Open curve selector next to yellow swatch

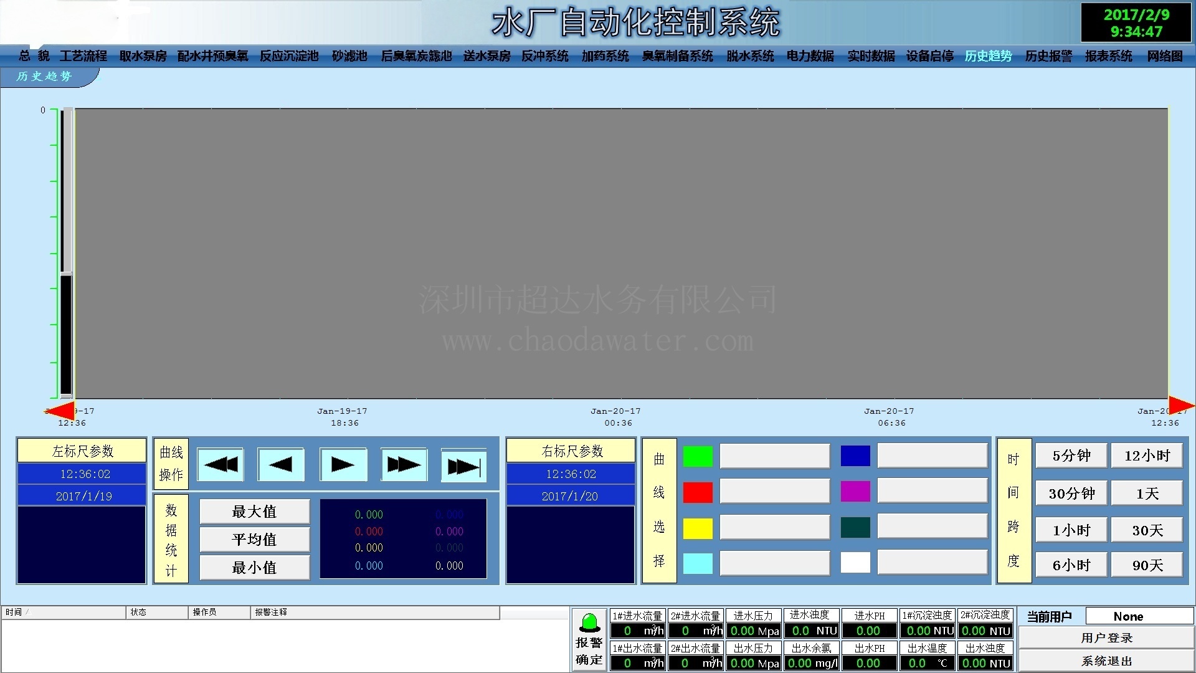[x=775, y=528]
